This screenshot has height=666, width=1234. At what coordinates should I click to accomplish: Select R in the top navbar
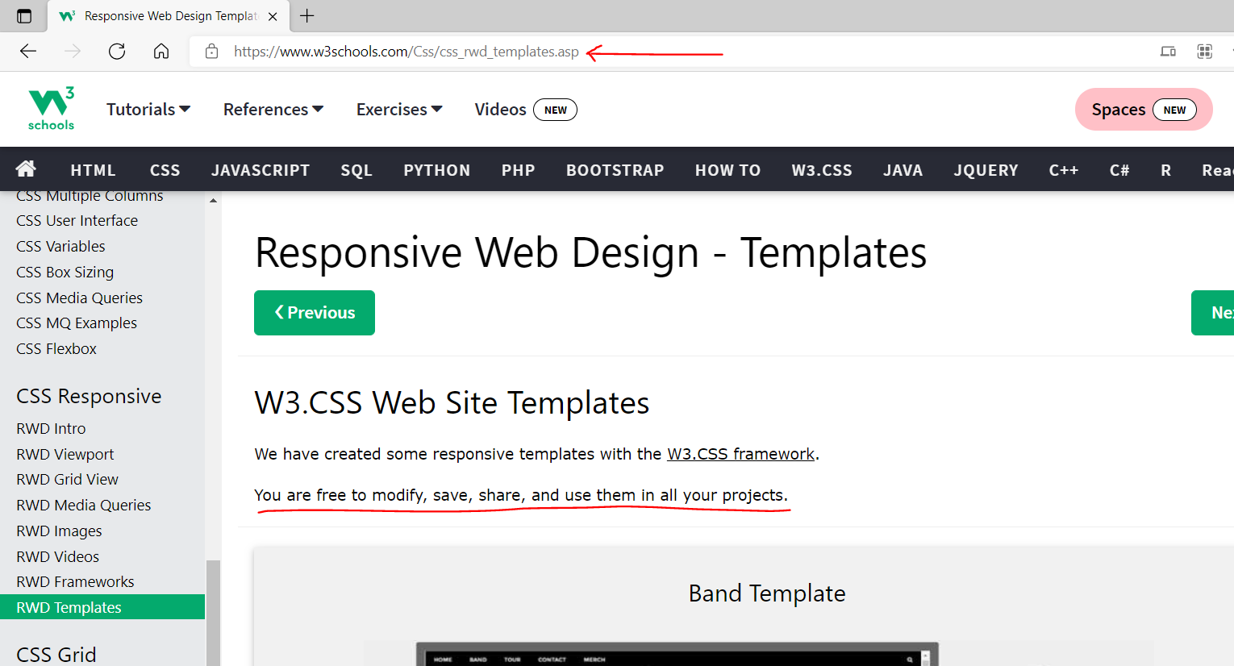click(x=1166, y=170)
